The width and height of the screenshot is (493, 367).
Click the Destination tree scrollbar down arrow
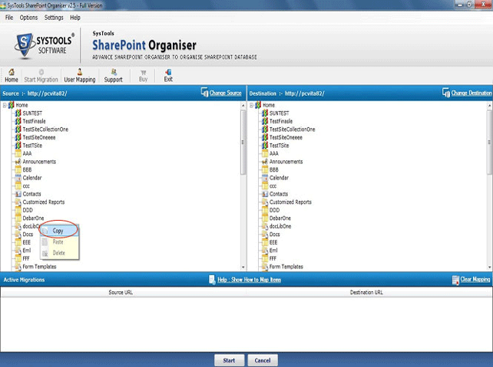tap(489, 267)
